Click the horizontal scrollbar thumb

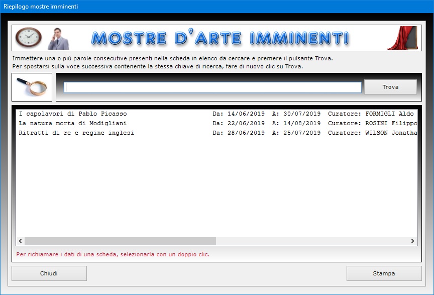pyautogui.click(x=120, y=241)
